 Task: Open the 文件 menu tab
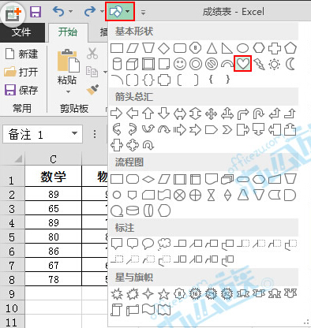[21, 32]
